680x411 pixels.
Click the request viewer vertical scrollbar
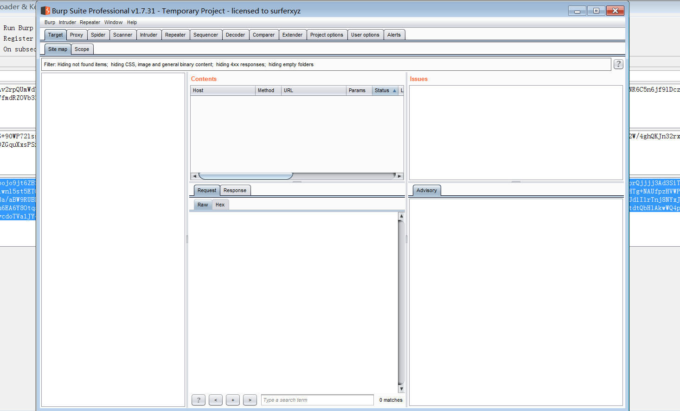pyautogui.click(x=401, y=302)
